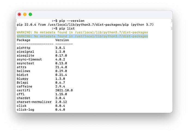Click the caffeine package name
Image resolution: width=188 pixels, height=133 pixels.
(x=24, y=86)
